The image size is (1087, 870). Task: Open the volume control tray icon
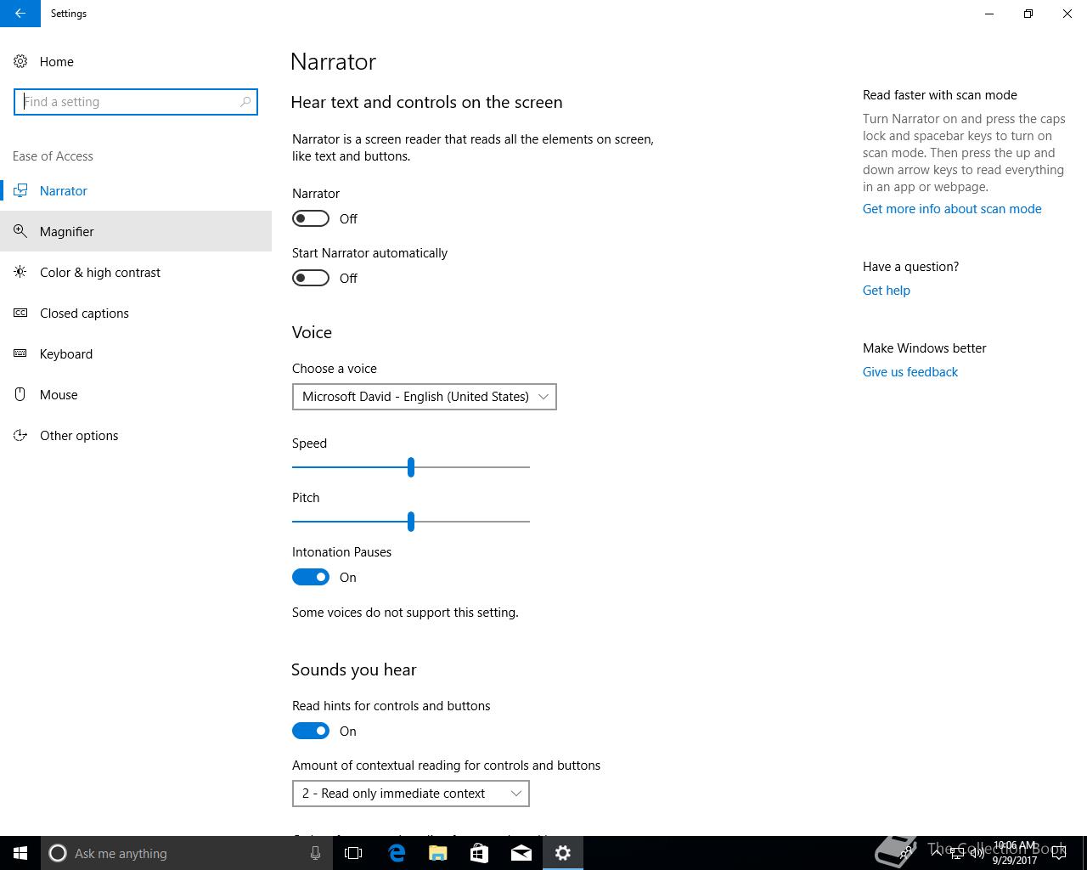(x=977, y=853)
